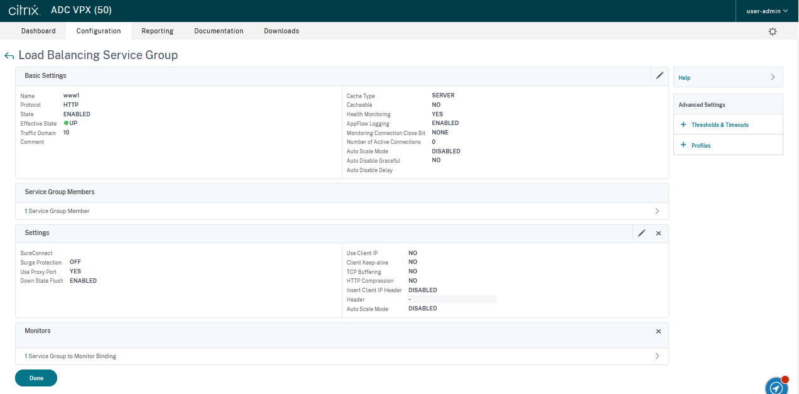Click the back arrow beside Load Balancing Service Group
Viewport: 799px width, 394px height.
tap(9, 56)
